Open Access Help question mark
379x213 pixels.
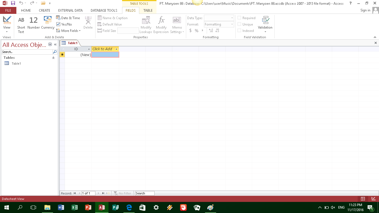(351, 3)
